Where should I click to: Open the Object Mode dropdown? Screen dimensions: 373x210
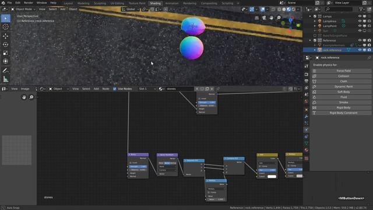[23, 9]
